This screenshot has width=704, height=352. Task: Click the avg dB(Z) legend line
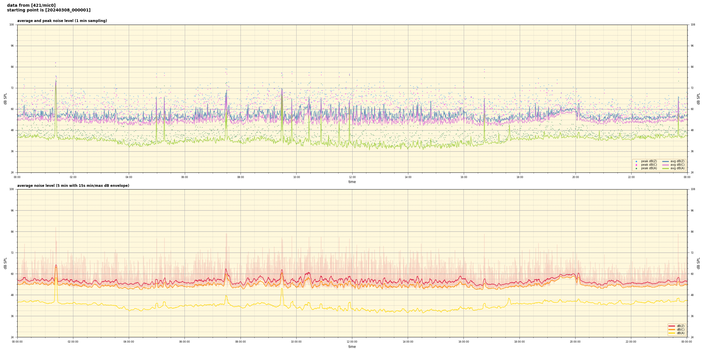click(666, 161)
